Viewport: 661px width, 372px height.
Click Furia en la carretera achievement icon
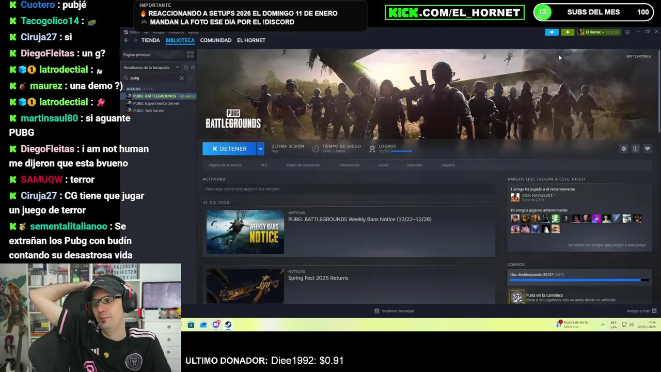516,297
